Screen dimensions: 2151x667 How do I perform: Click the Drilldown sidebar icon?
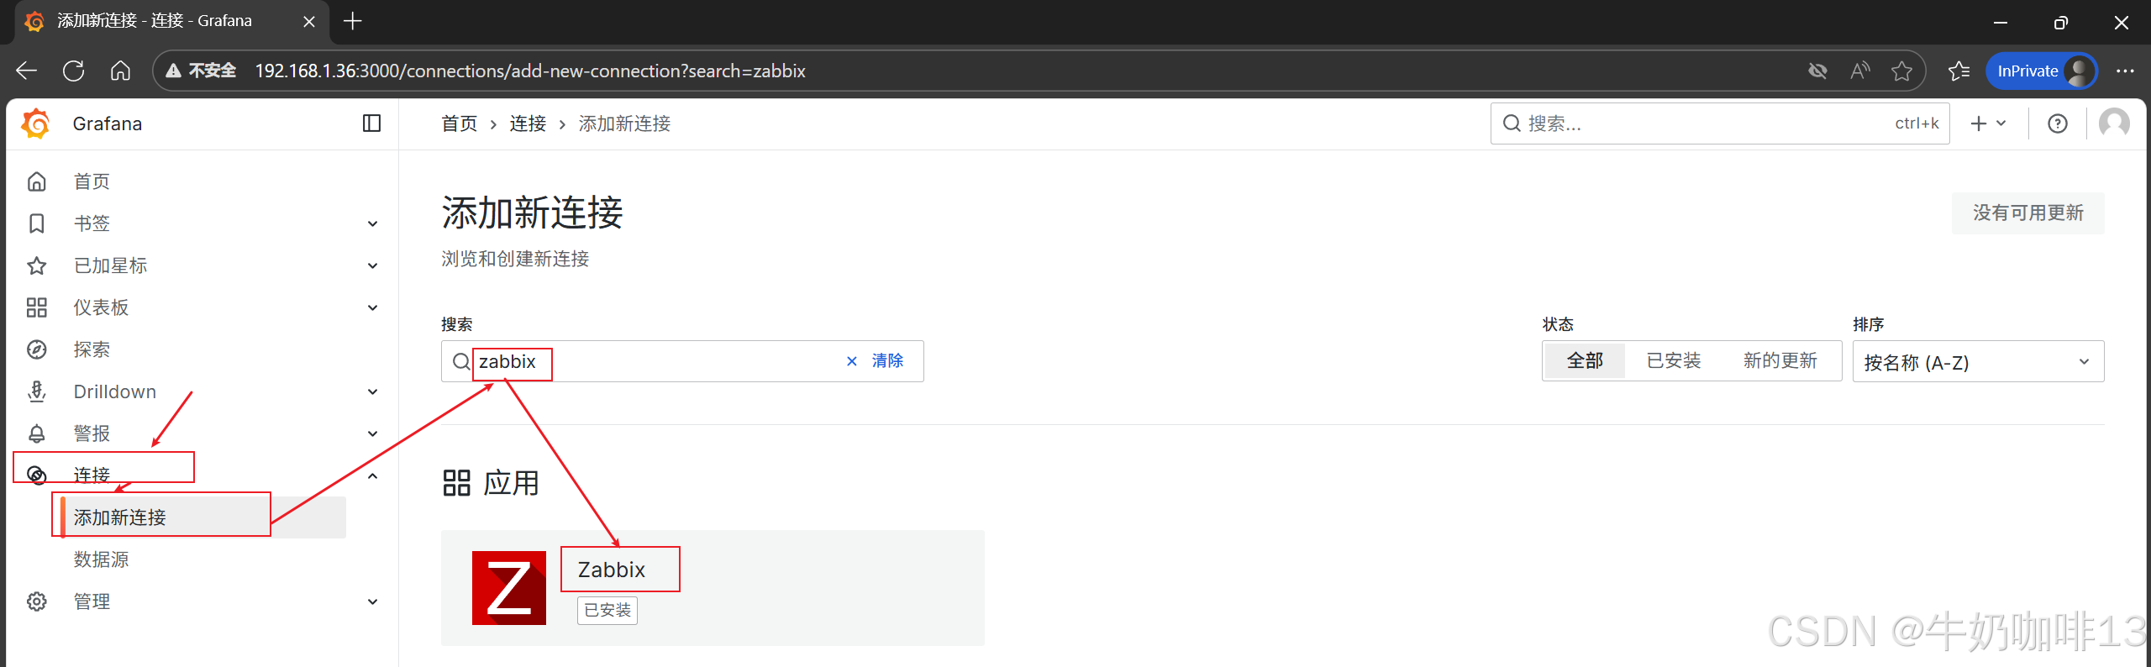click(37, 391)
